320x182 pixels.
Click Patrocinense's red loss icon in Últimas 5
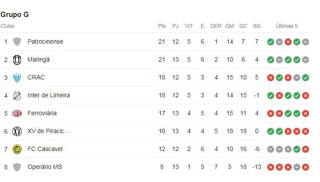click(288, 42)
